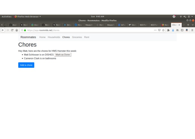Viewport: 195px width, 139px height.
Task: Click the forward navigation arrow
Action: click(x=8, y=30)
